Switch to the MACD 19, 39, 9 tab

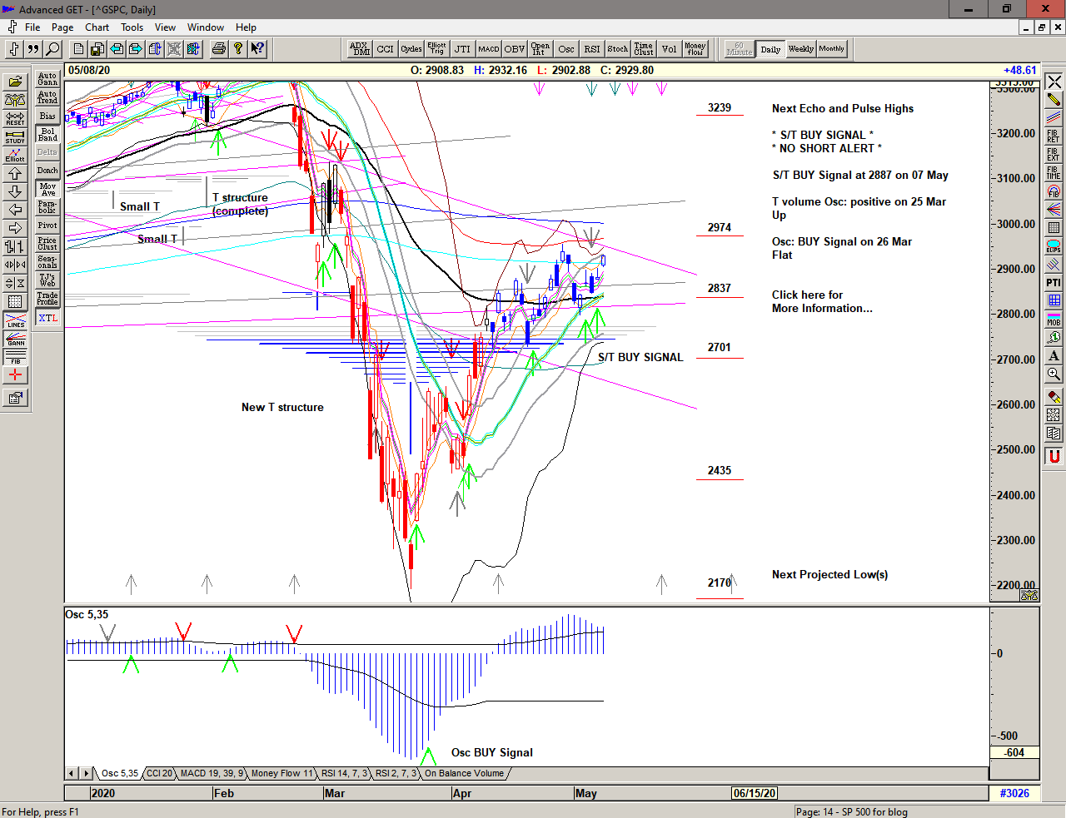pyautogui.click(x=212, y=773)
